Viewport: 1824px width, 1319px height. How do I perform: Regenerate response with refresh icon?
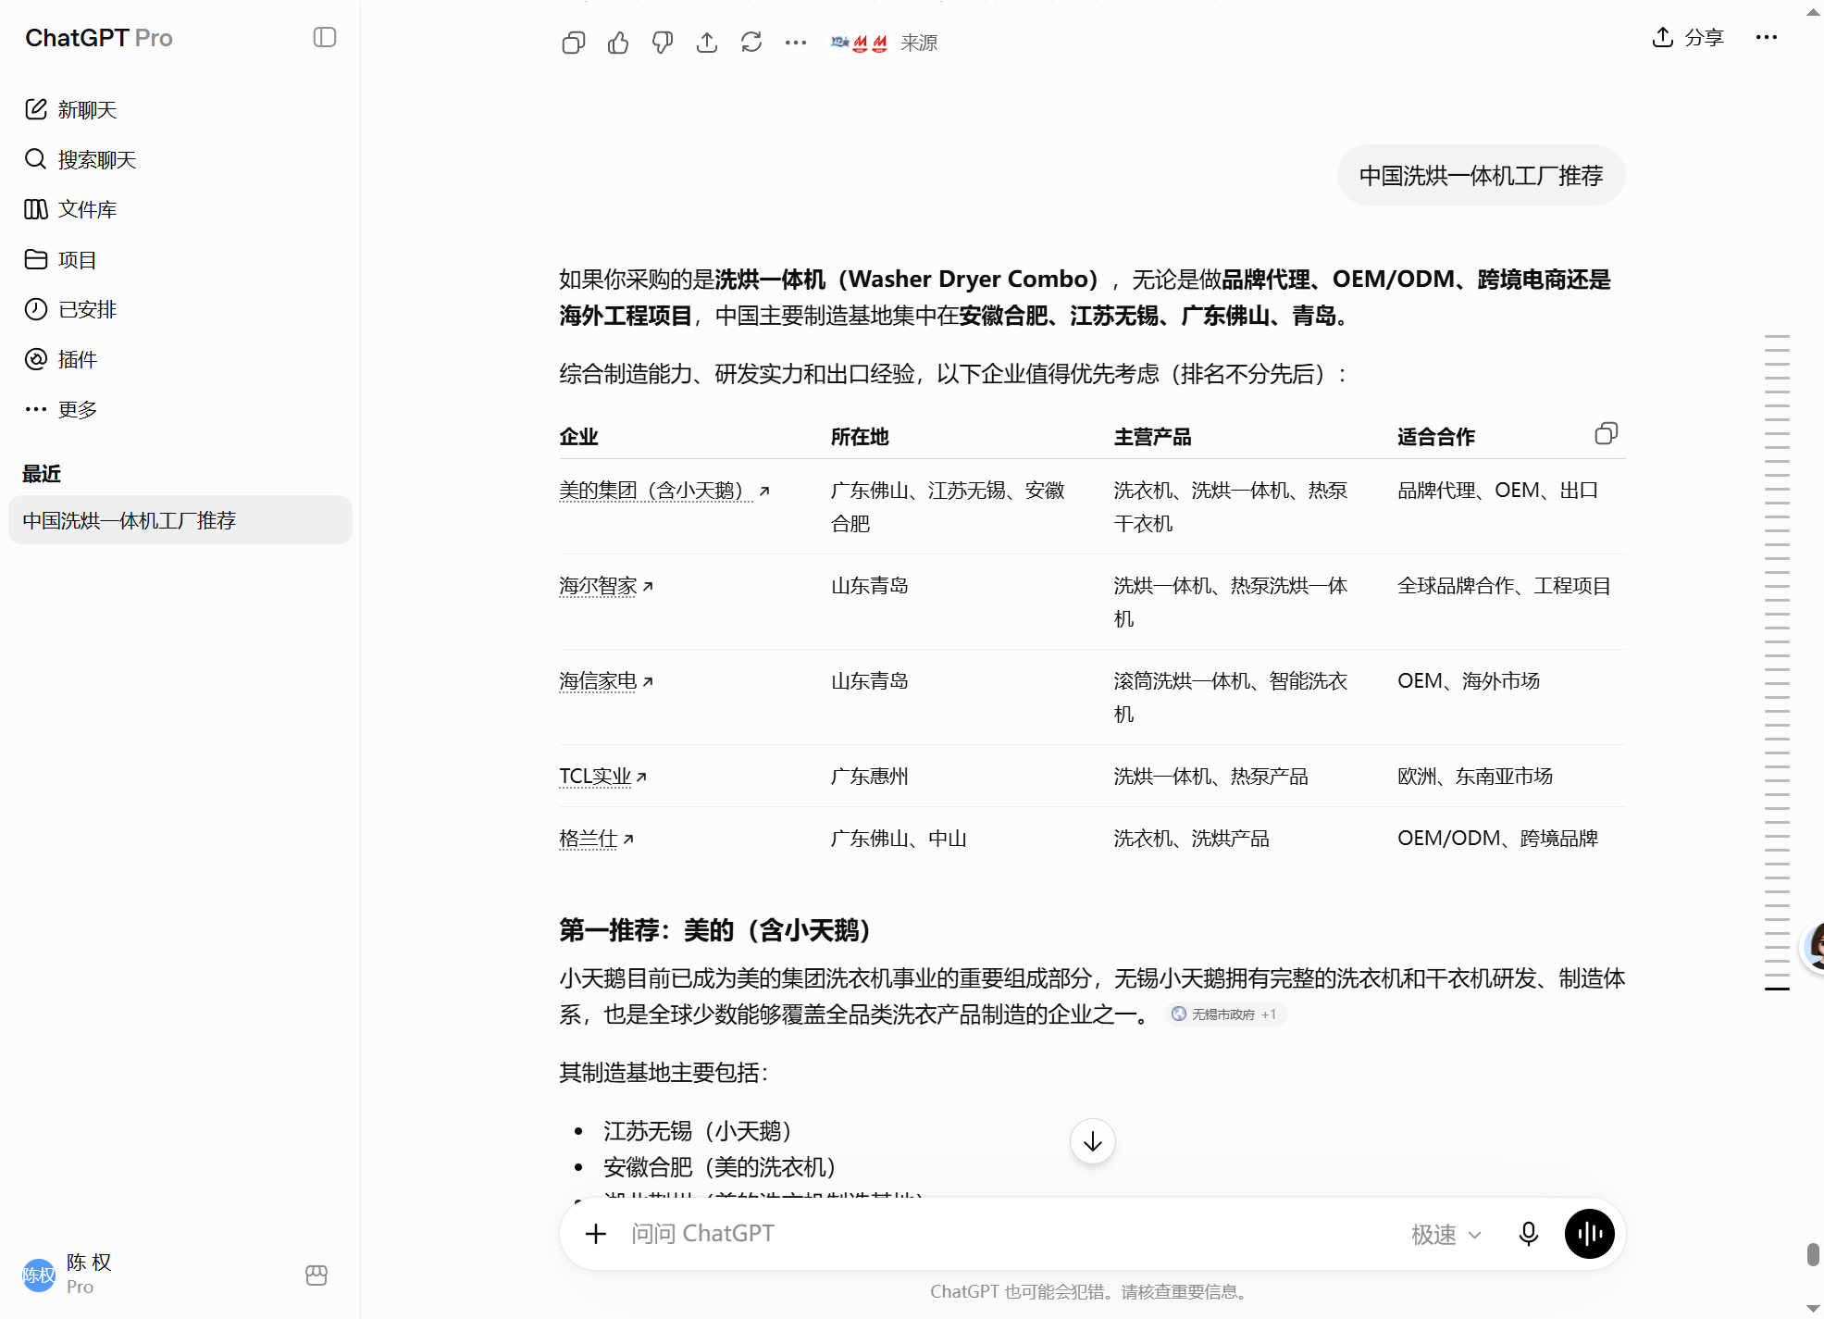click(x=751, y=43)
